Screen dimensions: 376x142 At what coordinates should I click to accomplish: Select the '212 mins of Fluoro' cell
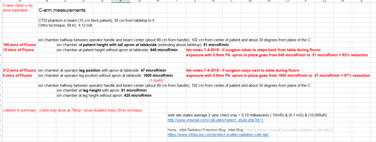pos(19,71)
